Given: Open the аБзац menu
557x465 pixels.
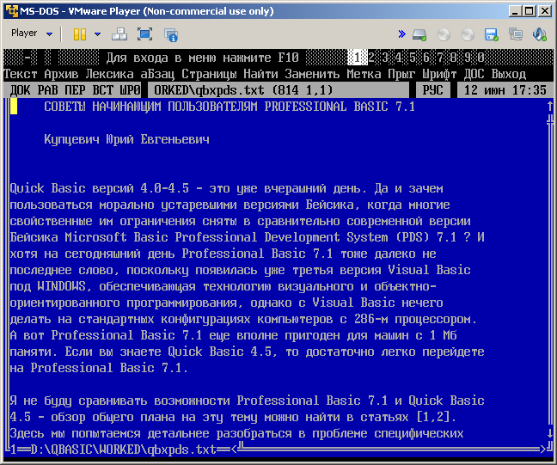Looking at the screenshot, I should tap(157, 74).
